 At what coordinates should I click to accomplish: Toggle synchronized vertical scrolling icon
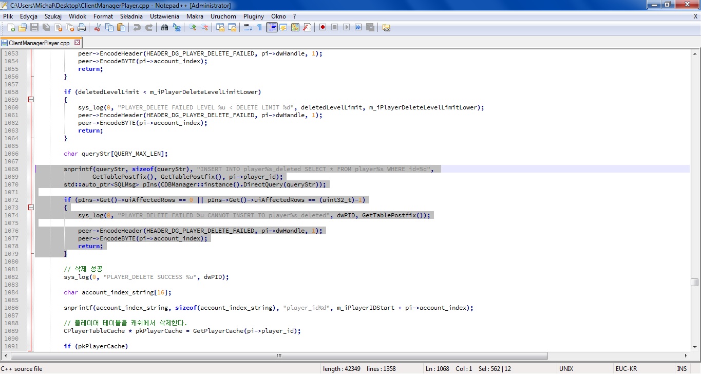[220, 27]
